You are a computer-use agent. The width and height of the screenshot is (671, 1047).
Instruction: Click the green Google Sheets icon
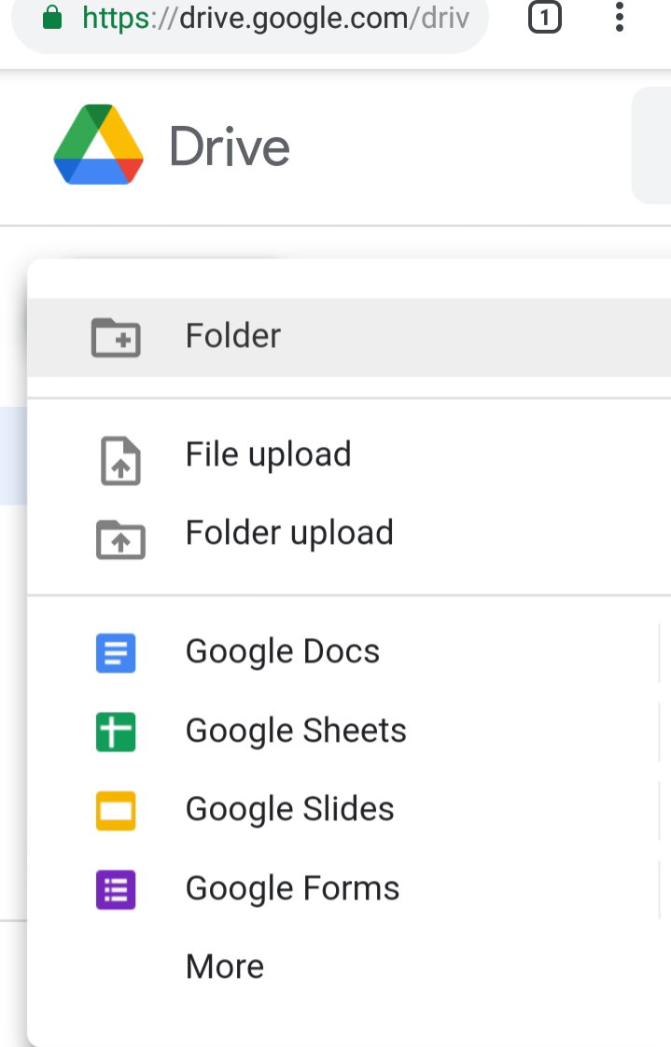click(x=116, y=732)
